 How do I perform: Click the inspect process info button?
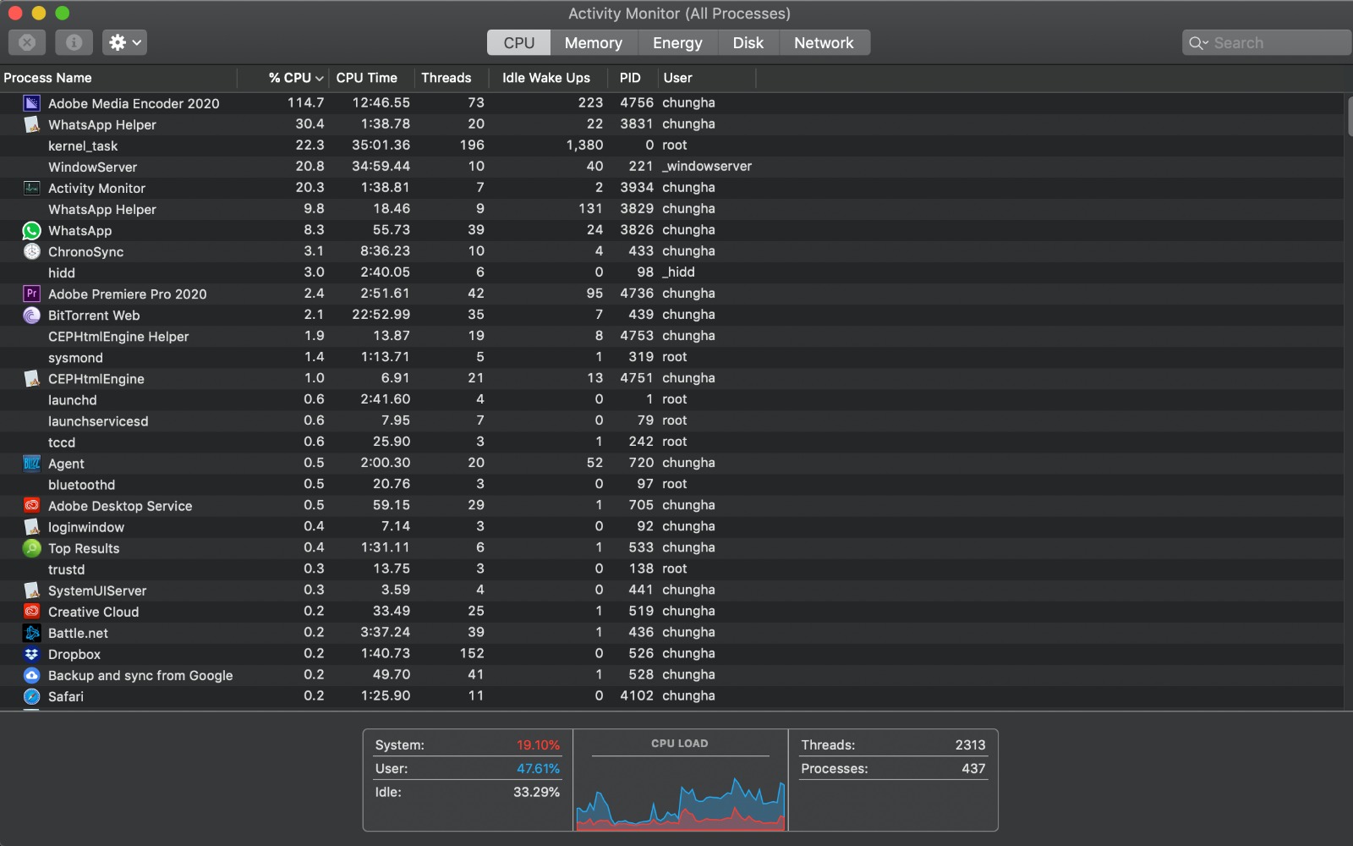tap(74, 42)
